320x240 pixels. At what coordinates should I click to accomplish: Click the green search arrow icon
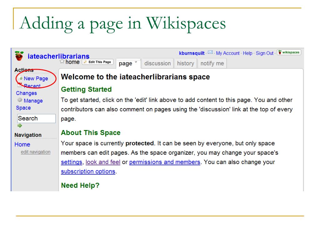pos(20,126)
